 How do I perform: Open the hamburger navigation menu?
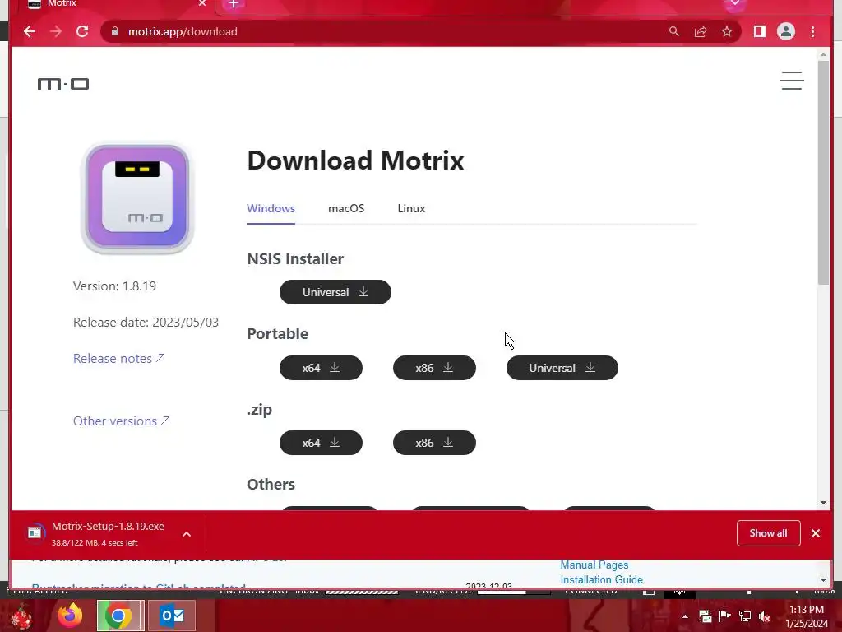click(792, 81)
